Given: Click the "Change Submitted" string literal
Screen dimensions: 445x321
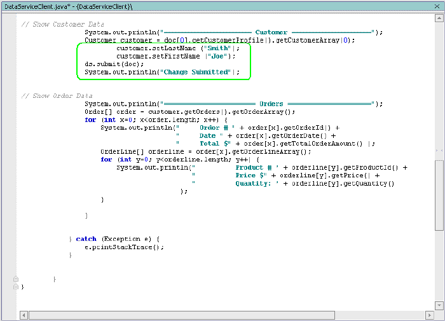Looking at the screenshot, I should 196,72.
